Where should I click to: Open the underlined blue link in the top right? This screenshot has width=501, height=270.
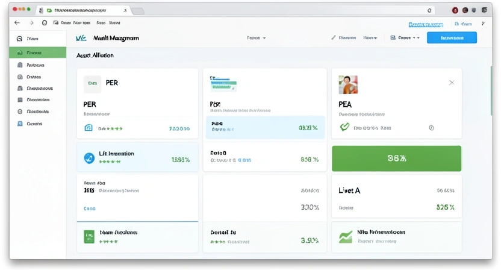tap(426, 25)
